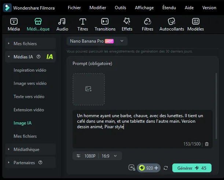This screenshot has width=224, height=180.
Task: Select Image IA in sidebar
Action: 22,123
